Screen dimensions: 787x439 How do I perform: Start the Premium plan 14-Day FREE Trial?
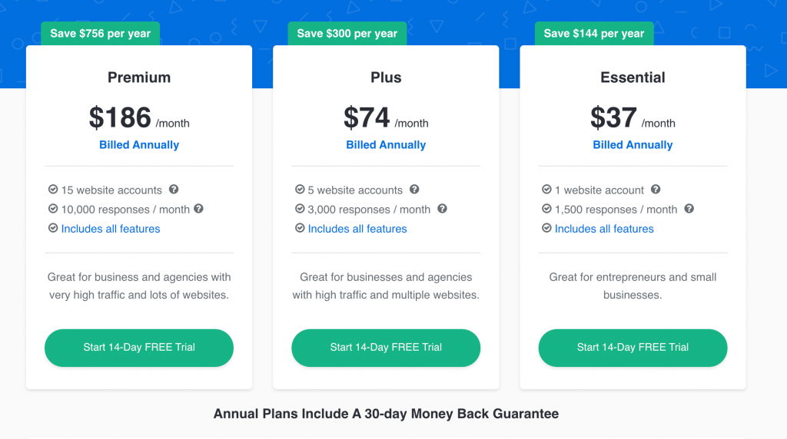139,348
